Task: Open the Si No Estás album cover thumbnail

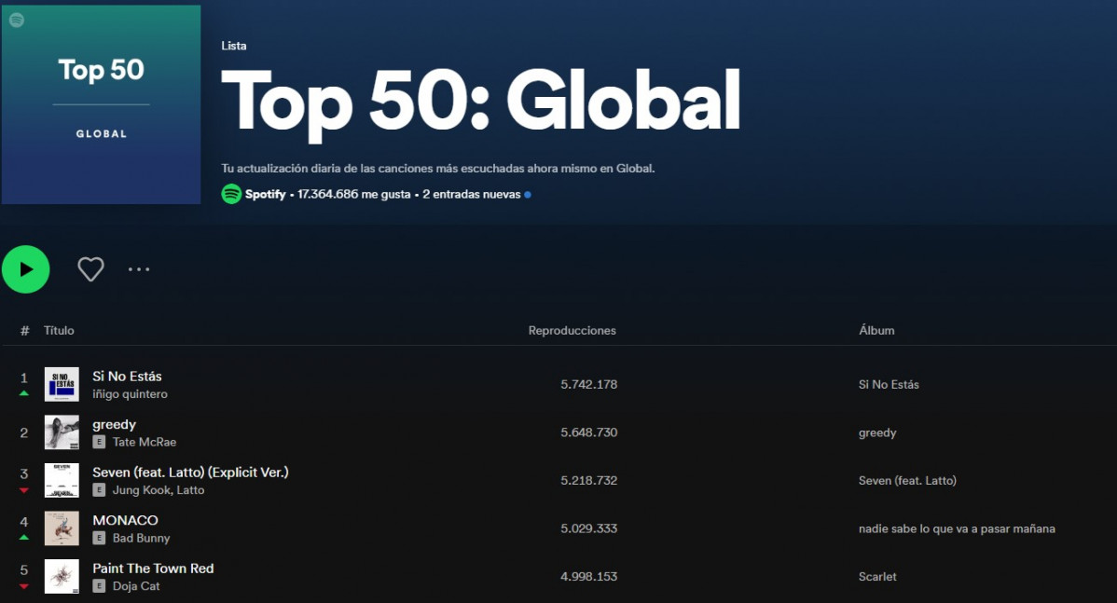Action: tap(62, 384)
